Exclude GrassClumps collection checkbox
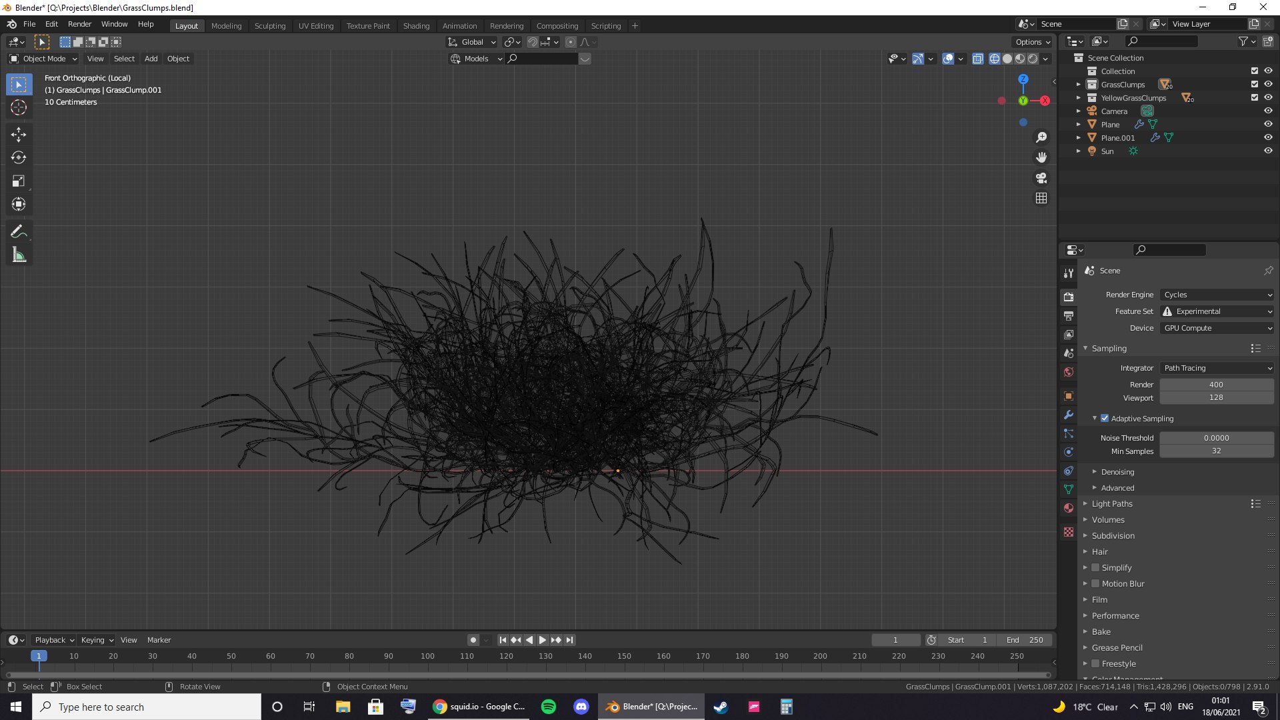 [x=1255, y=85]
